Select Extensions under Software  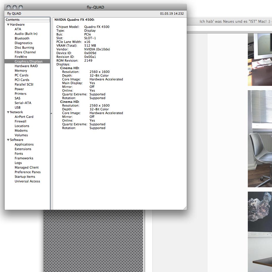click(x=23, y=149)
